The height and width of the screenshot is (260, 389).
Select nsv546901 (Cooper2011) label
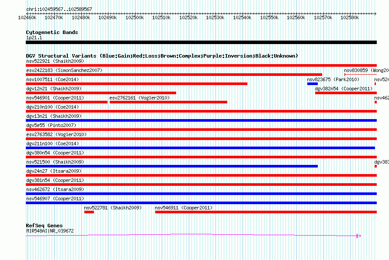[x=55, y=98]
